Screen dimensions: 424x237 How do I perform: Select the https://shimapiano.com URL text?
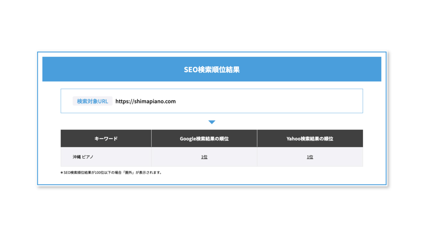(x=145, y=101)
